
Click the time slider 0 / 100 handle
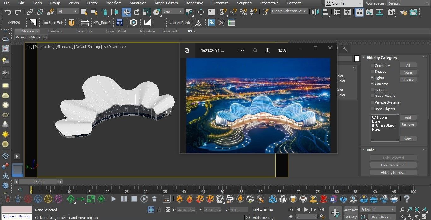pos(38,182)
